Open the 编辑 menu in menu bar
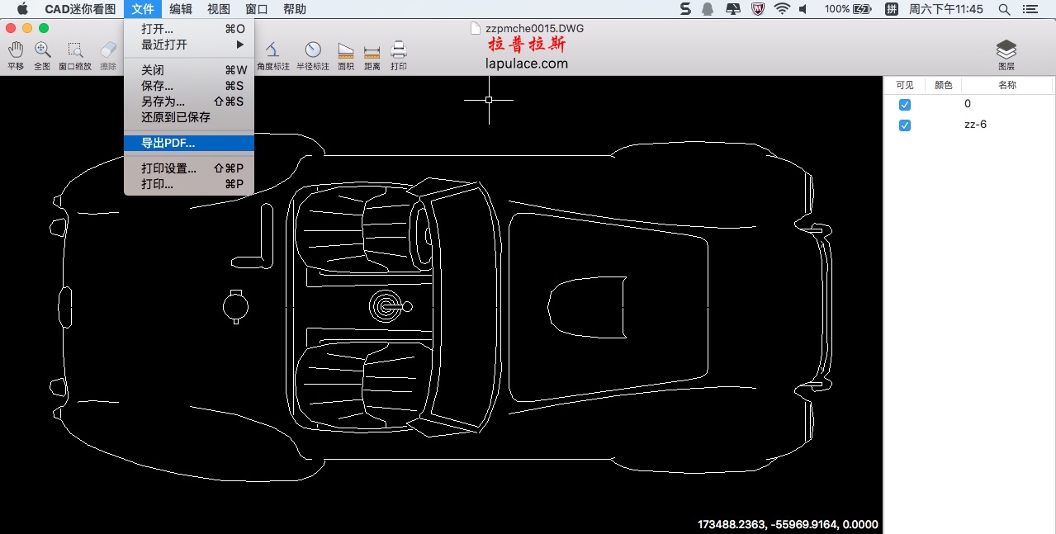 pos(181,9)
